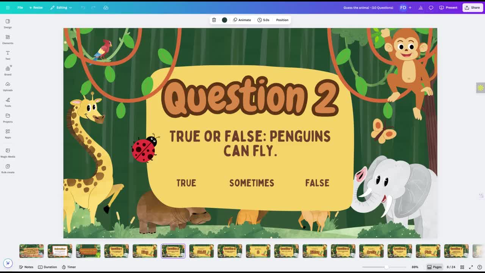
Task: Open the Magic Media app
Action: pyautogui.click(x=8, y=153)
